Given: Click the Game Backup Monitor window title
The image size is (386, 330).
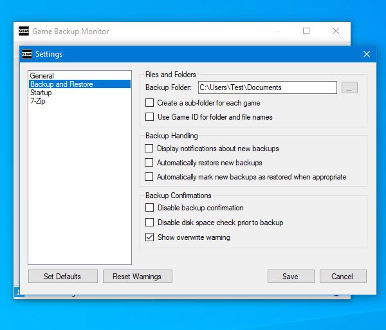Looking at the screenshot, I should click(x=70, y=32).
